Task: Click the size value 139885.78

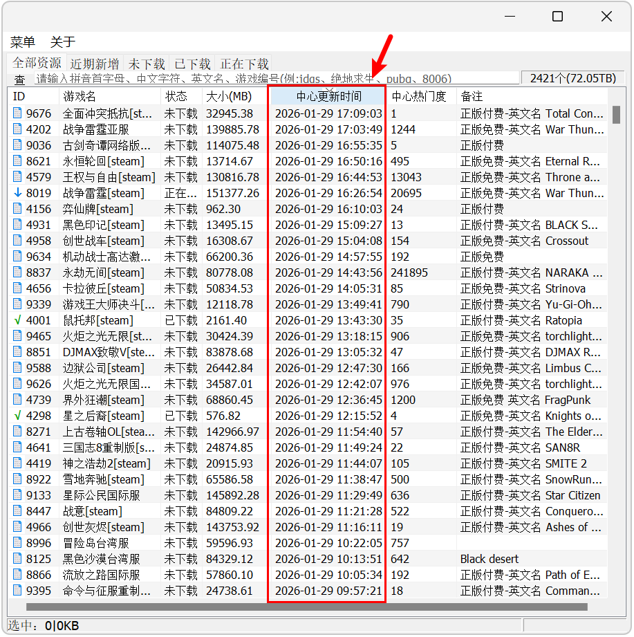Action: (233, 129)
